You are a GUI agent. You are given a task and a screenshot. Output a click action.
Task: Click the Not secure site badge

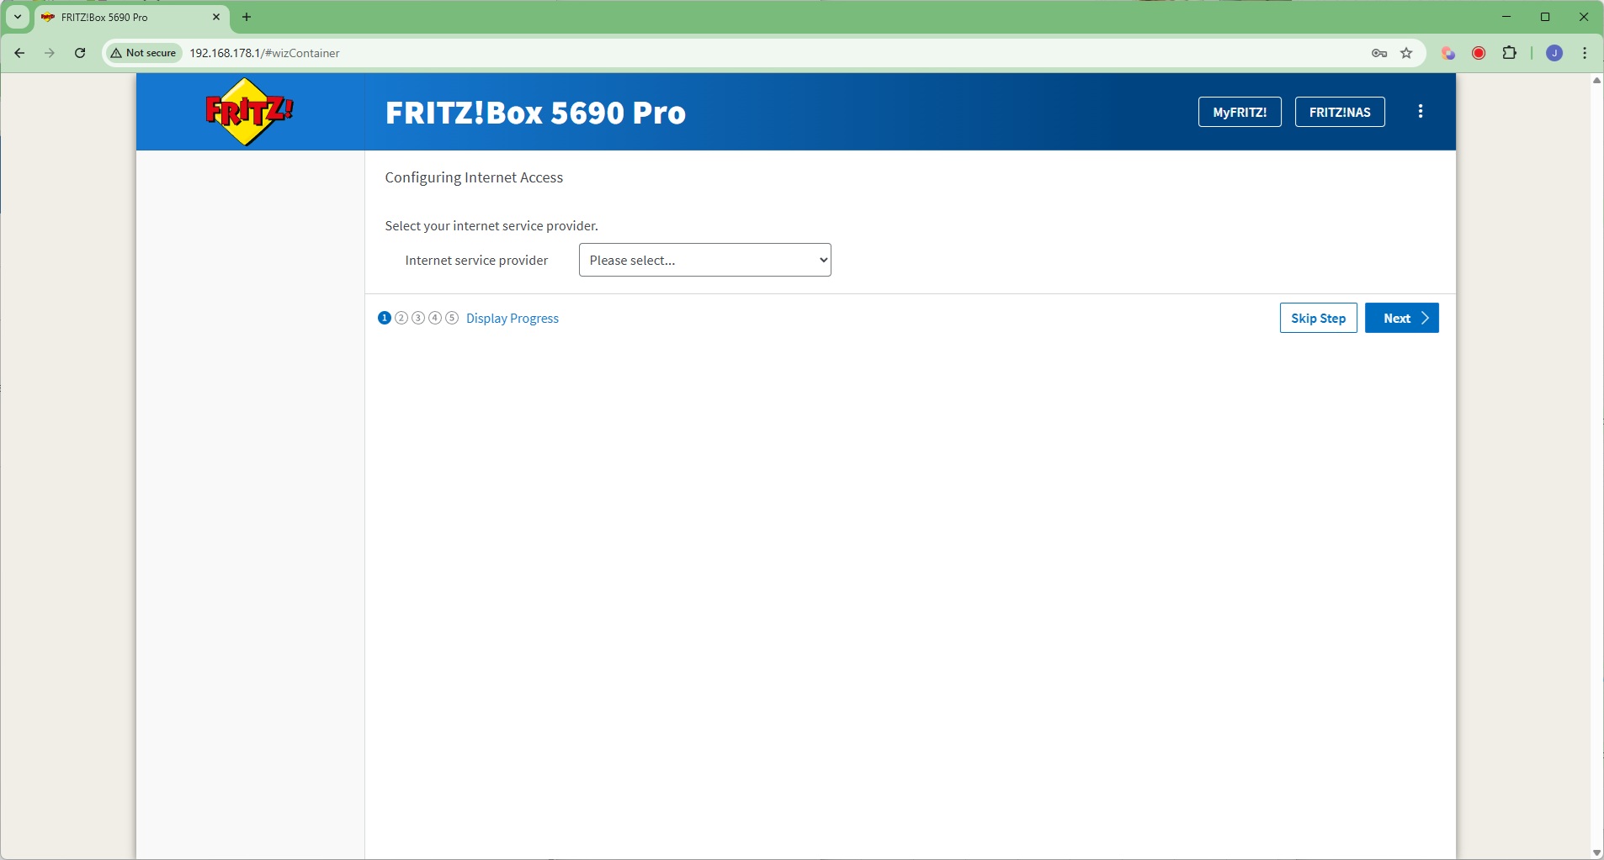[145, 53]
